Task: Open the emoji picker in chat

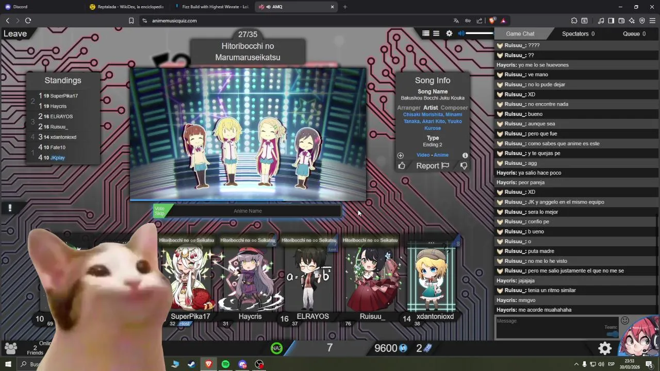Action: [625, 321]
